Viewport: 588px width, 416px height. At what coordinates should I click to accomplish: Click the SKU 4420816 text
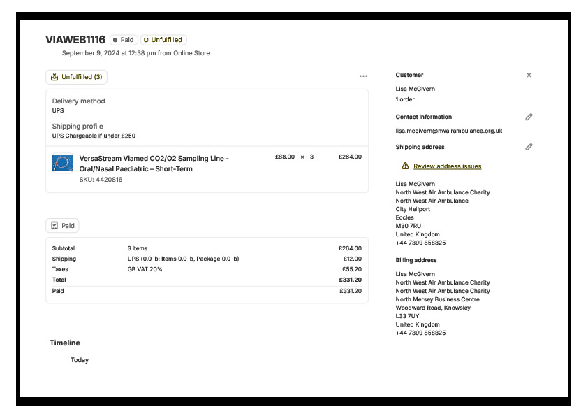click(x=101, y=180)
